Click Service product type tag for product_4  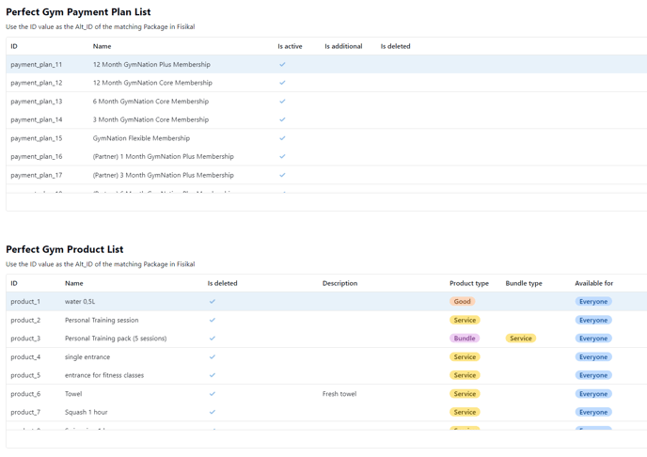(x=465, y=356)
